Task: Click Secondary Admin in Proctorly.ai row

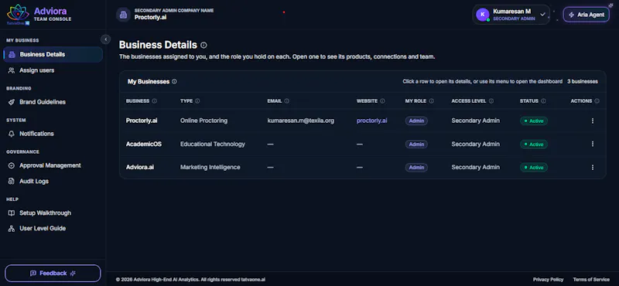Action: click(x=476, y=121)
